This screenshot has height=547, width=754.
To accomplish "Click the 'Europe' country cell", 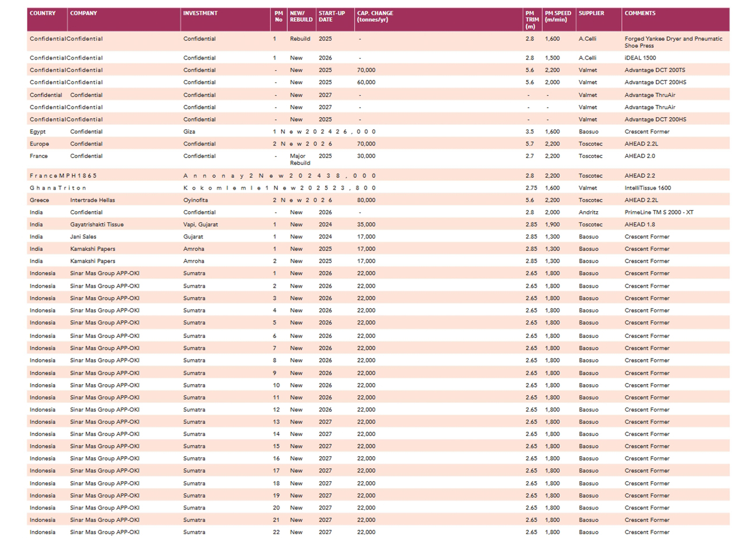I will pos(40,144).
